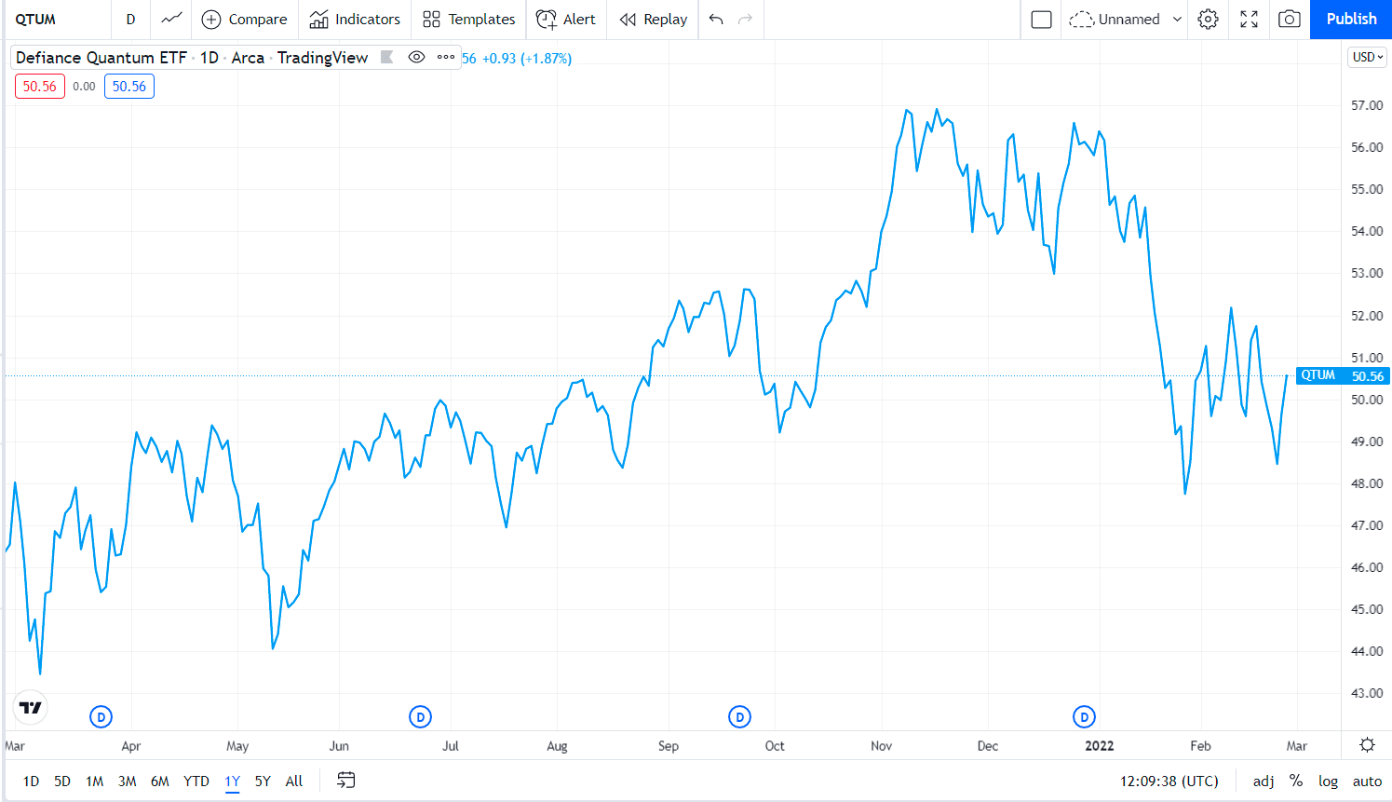The width and height of the screenshot is (1392, 802).
Task: Select the 1M time range
Action: coord(95,781)
